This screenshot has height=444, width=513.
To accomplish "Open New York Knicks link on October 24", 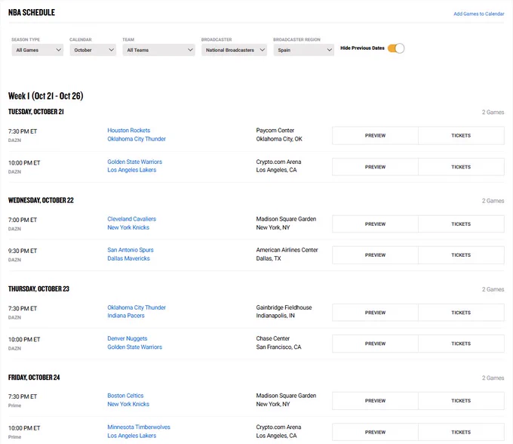I will 128,404.
